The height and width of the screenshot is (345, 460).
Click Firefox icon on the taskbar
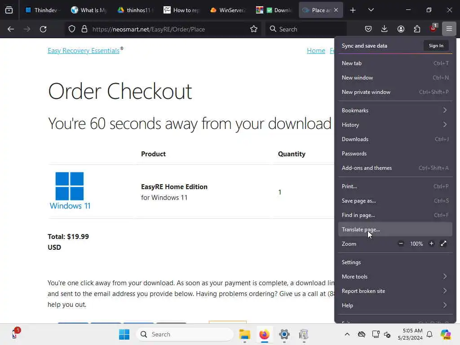point(264,334)
